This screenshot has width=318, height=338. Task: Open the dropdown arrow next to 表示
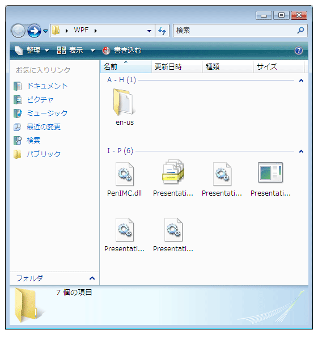pos(92,50)
